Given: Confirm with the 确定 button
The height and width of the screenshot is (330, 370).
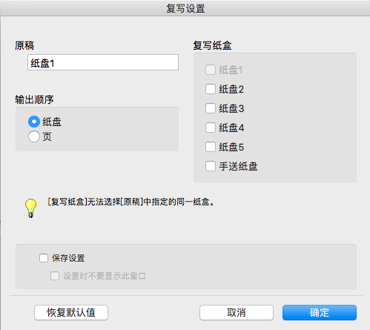Looking at the screenshot, I should pyautogui.click(x=320, y=313).
